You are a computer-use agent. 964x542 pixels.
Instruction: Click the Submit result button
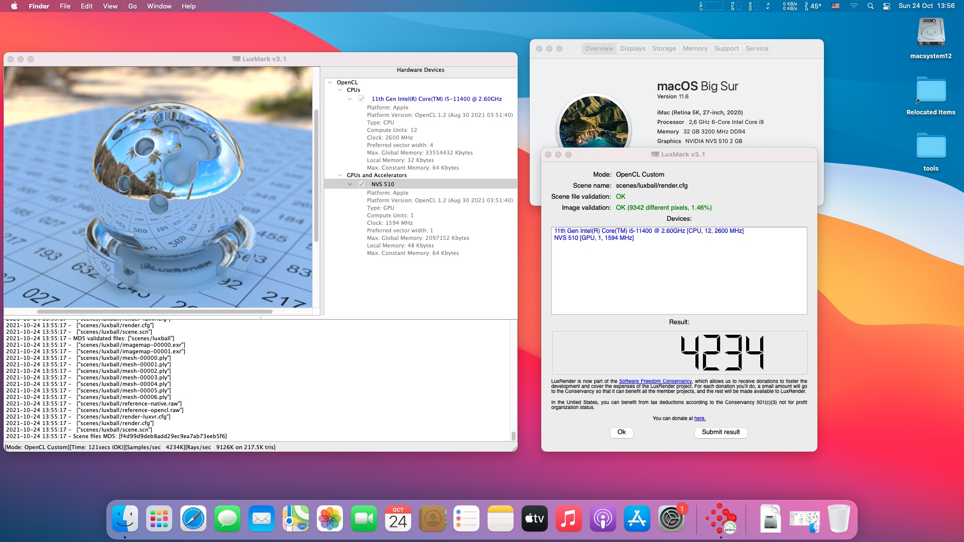coord(720,432)
